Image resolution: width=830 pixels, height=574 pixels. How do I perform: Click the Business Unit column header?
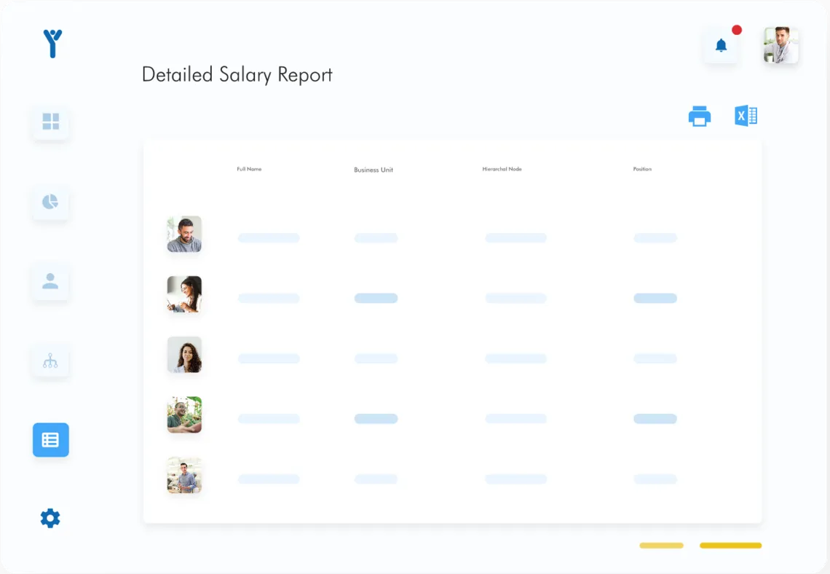[x=373, y=170]
